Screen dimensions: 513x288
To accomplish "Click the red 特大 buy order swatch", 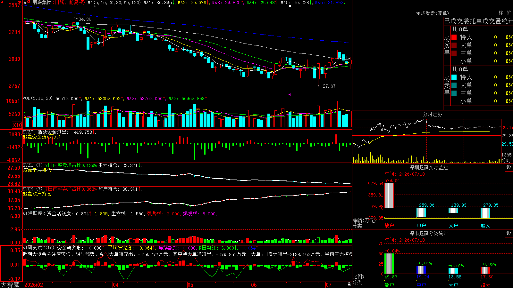I will (x=454, y=37).
